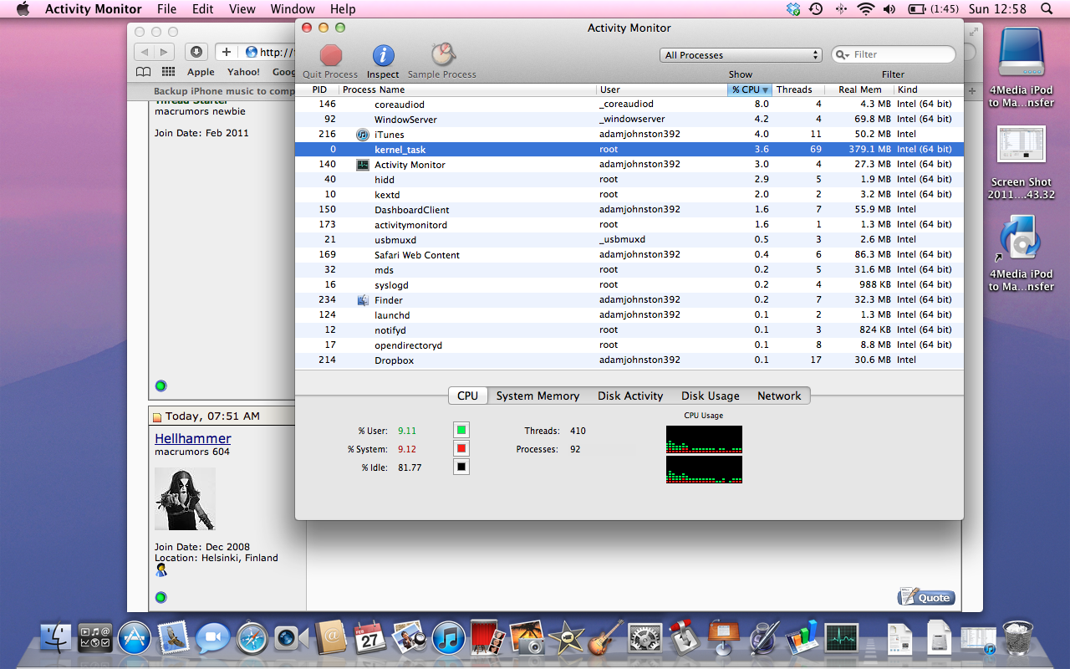Click the Quote button in Safari

[x=926, y=597]
